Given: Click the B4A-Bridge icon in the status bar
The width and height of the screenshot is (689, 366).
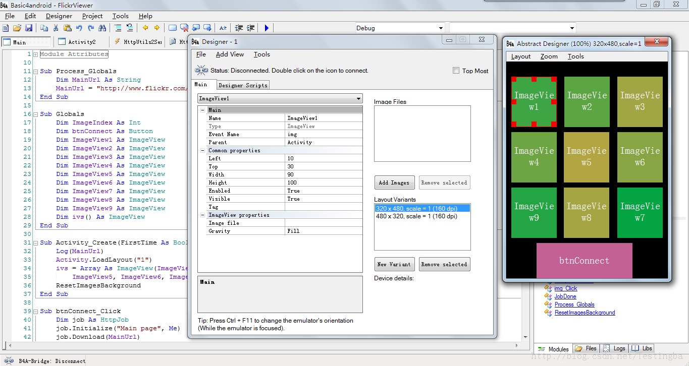Looking at the screenshot, I should click(x=9, y=360).
